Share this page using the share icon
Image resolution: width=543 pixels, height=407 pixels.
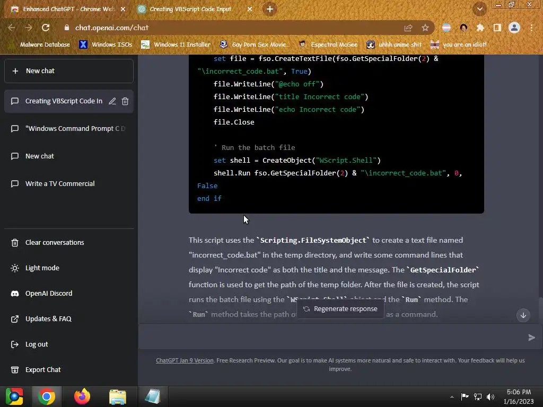click(408, 28)
